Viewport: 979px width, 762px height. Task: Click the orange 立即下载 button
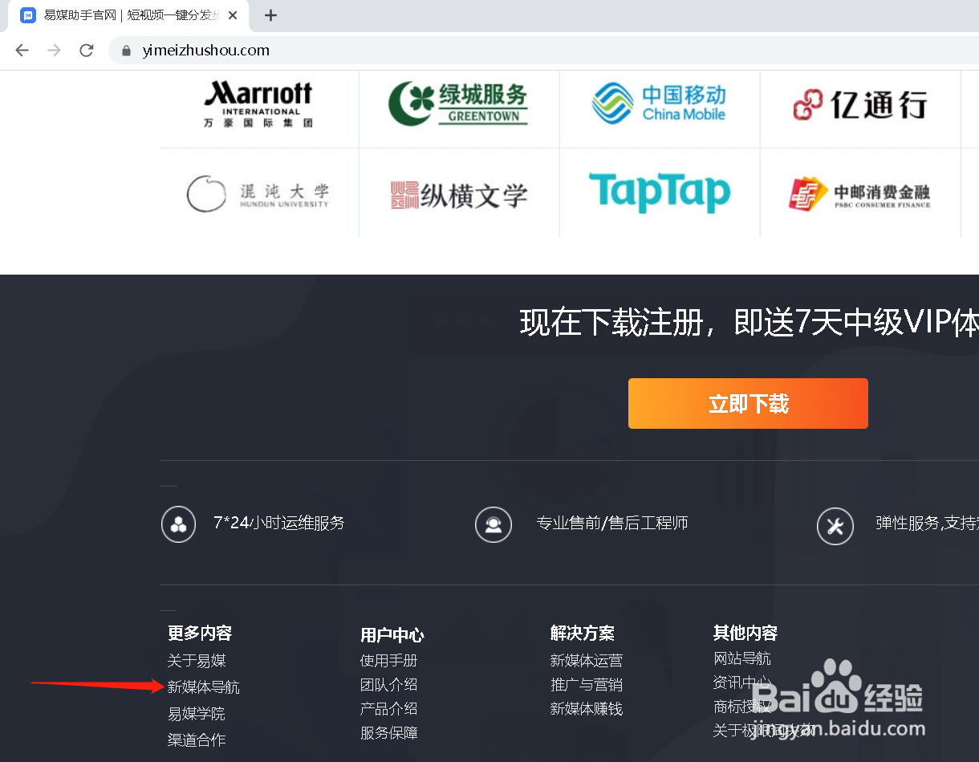tap(748, 403)
